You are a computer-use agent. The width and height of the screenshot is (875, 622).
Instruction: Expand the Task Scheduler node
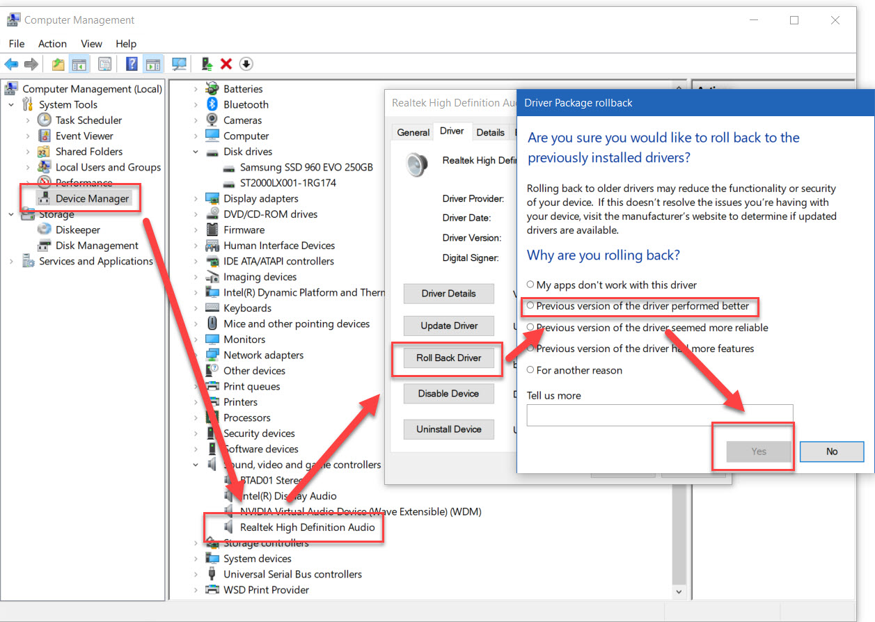click(x=28, y=120)
